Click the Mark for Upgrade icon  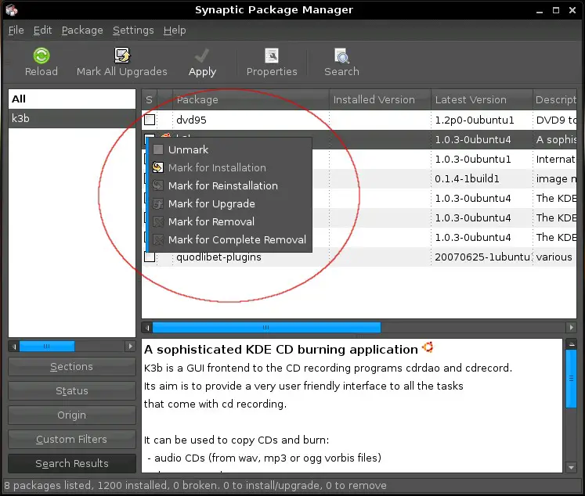pyautogui.click(x=158, y=203)
